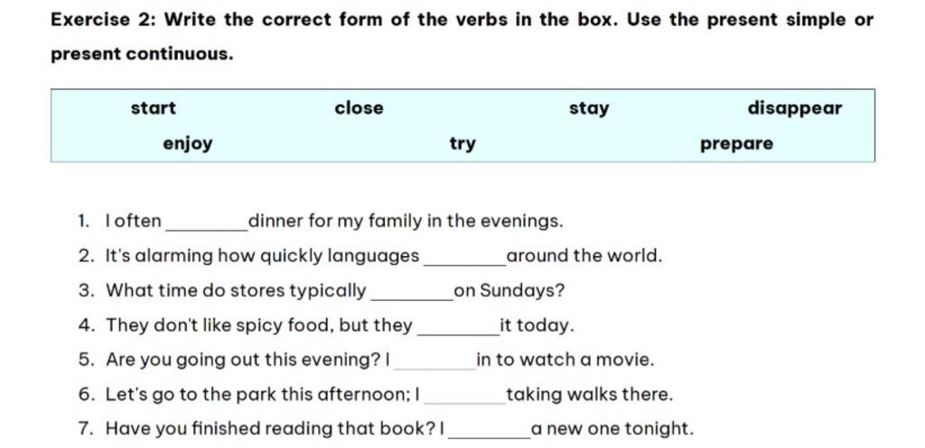Select the verb "close" in the box
Viewport: 925px width, 448px height.
(x=359, y=108)
